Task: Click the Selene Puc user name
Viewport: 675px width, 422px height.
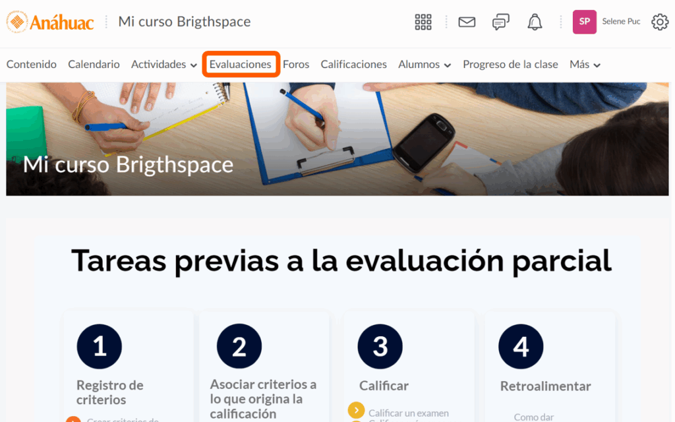Action: click(621, 22)
